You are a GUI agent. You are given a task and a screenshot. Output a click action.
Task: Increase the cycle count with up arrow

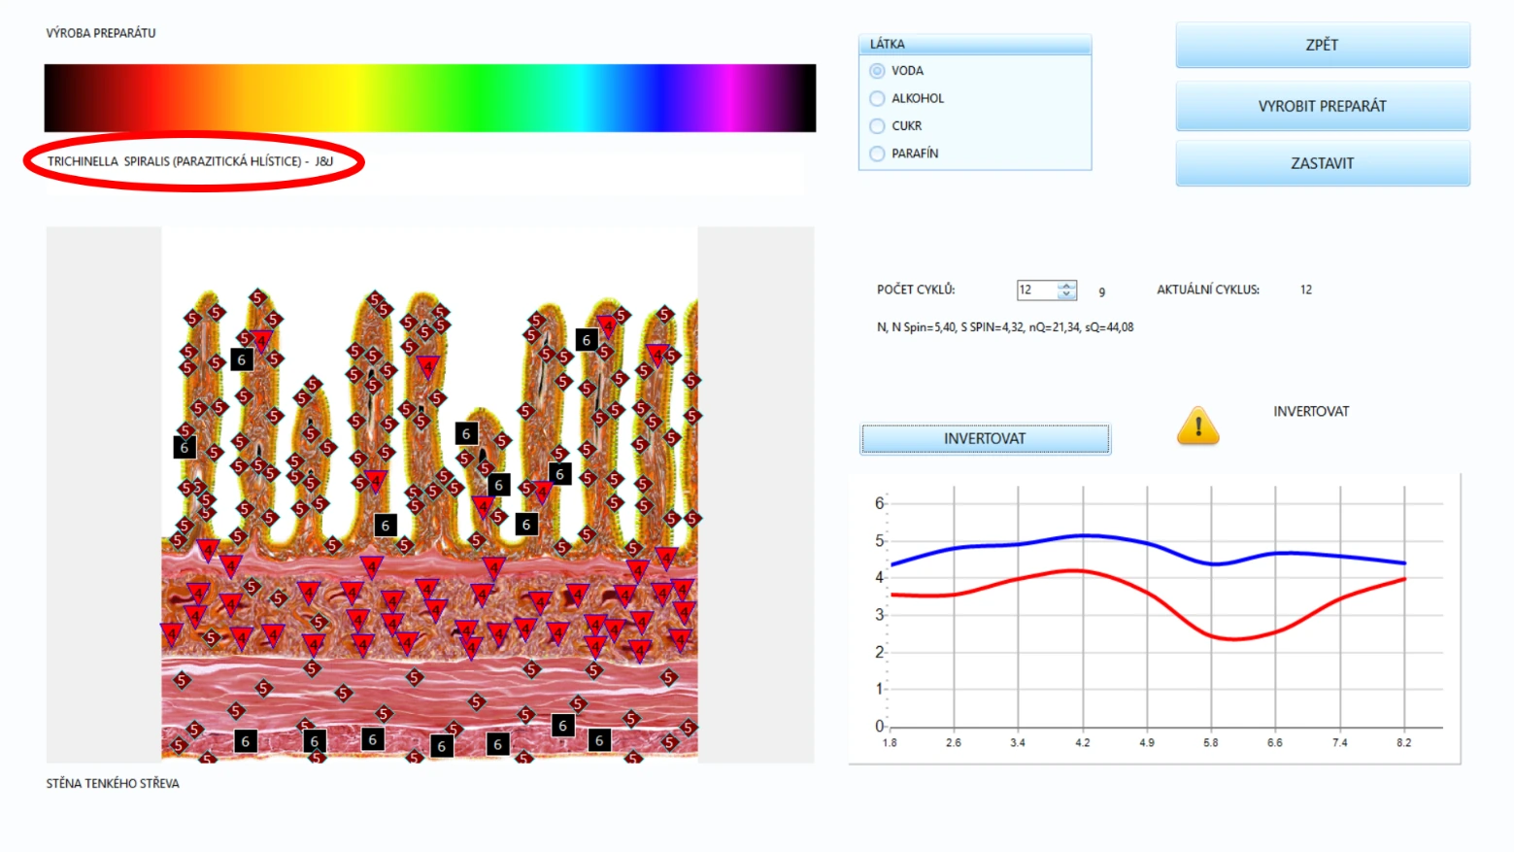coord(1066,286)
